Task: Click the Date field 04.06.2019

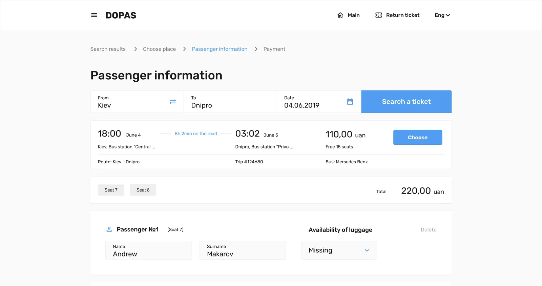Action: pos(319,102)
